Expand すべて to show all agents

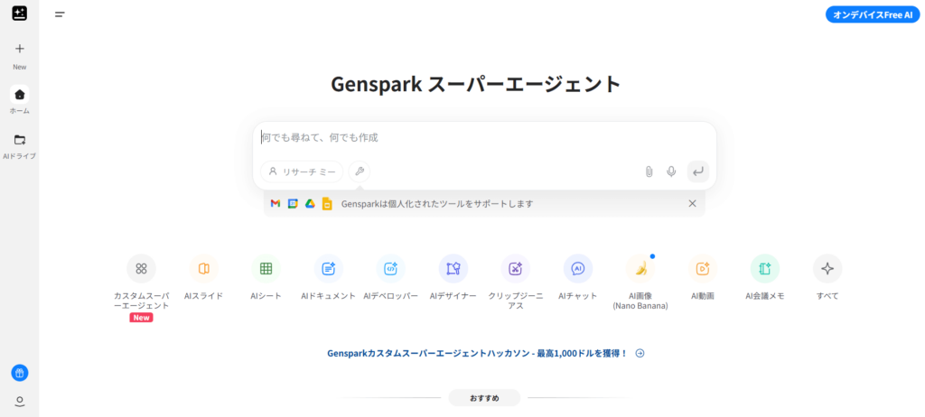click(827, 268)
